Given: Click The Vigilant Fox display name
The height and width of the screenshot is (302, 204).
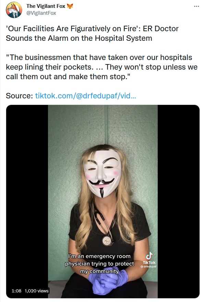Looking at the screenshot, I should 46,6.
